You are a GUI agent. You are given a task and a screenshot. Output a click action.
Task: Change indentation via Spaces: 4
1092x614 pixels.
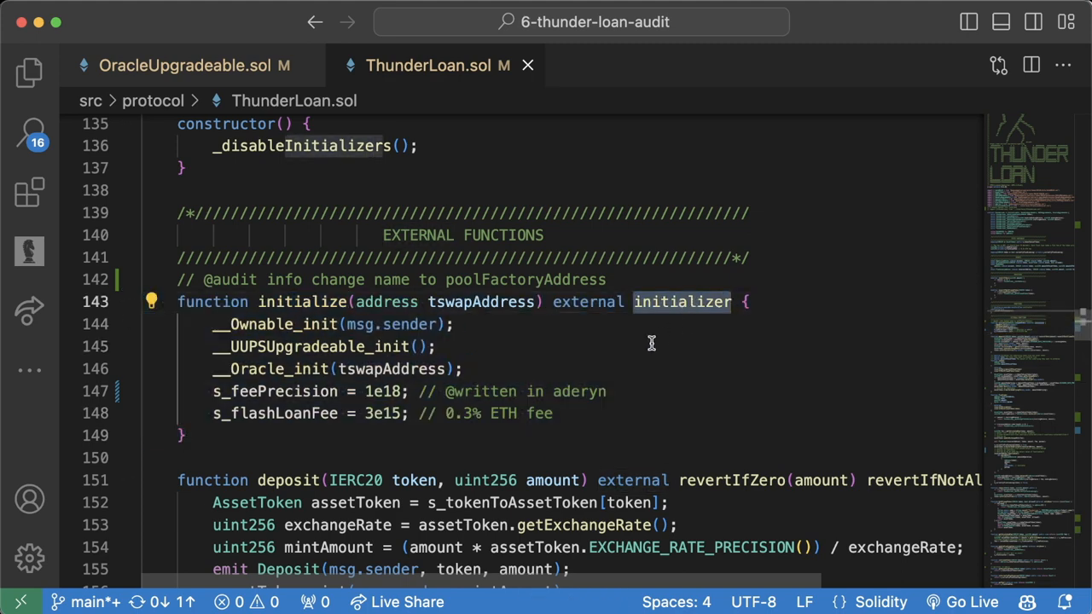677,602
